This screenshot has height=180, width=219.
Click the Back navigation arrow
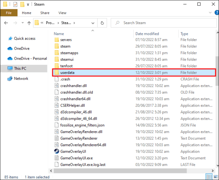pos(6,23)
